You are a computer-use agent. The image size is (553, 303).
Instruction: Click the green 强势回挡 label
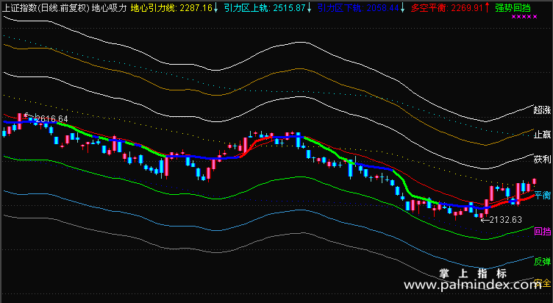click(x=513, y=8)
